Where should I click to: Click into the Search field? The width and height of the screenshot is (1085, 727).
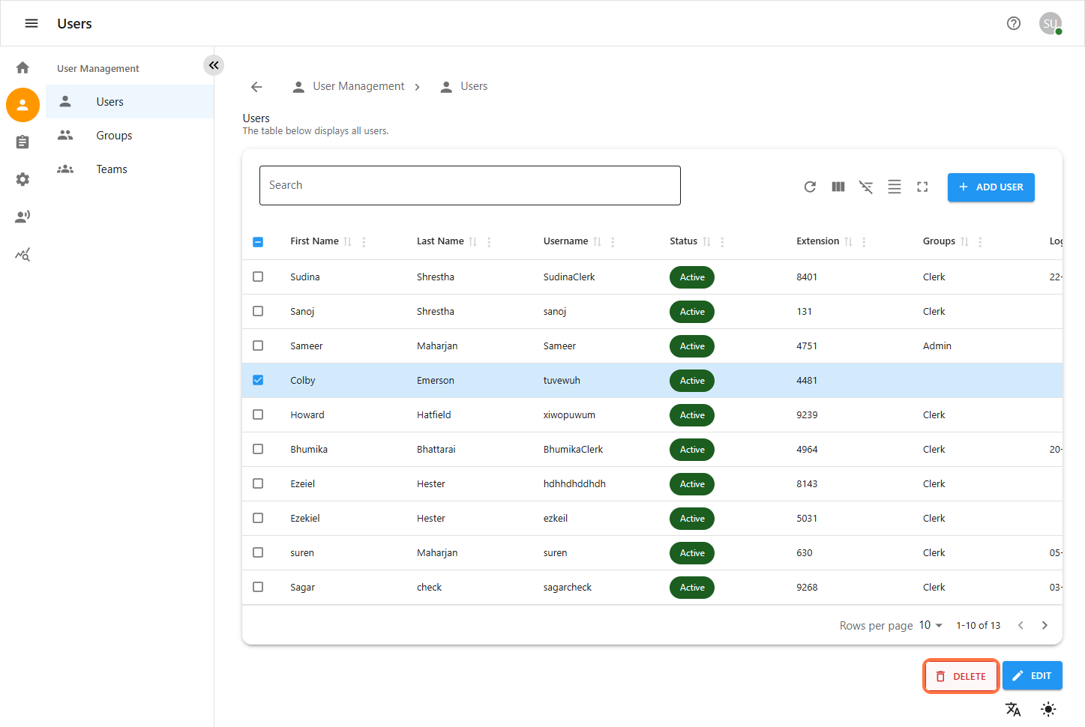pyautogui.click(x=469, y=185)
